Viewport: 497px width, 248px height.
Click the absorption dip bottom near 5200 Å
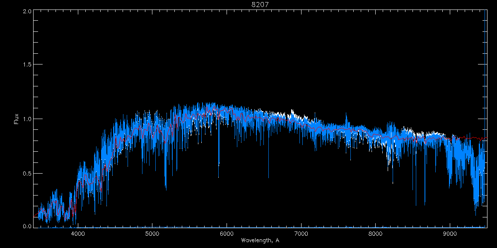(166, 188)
